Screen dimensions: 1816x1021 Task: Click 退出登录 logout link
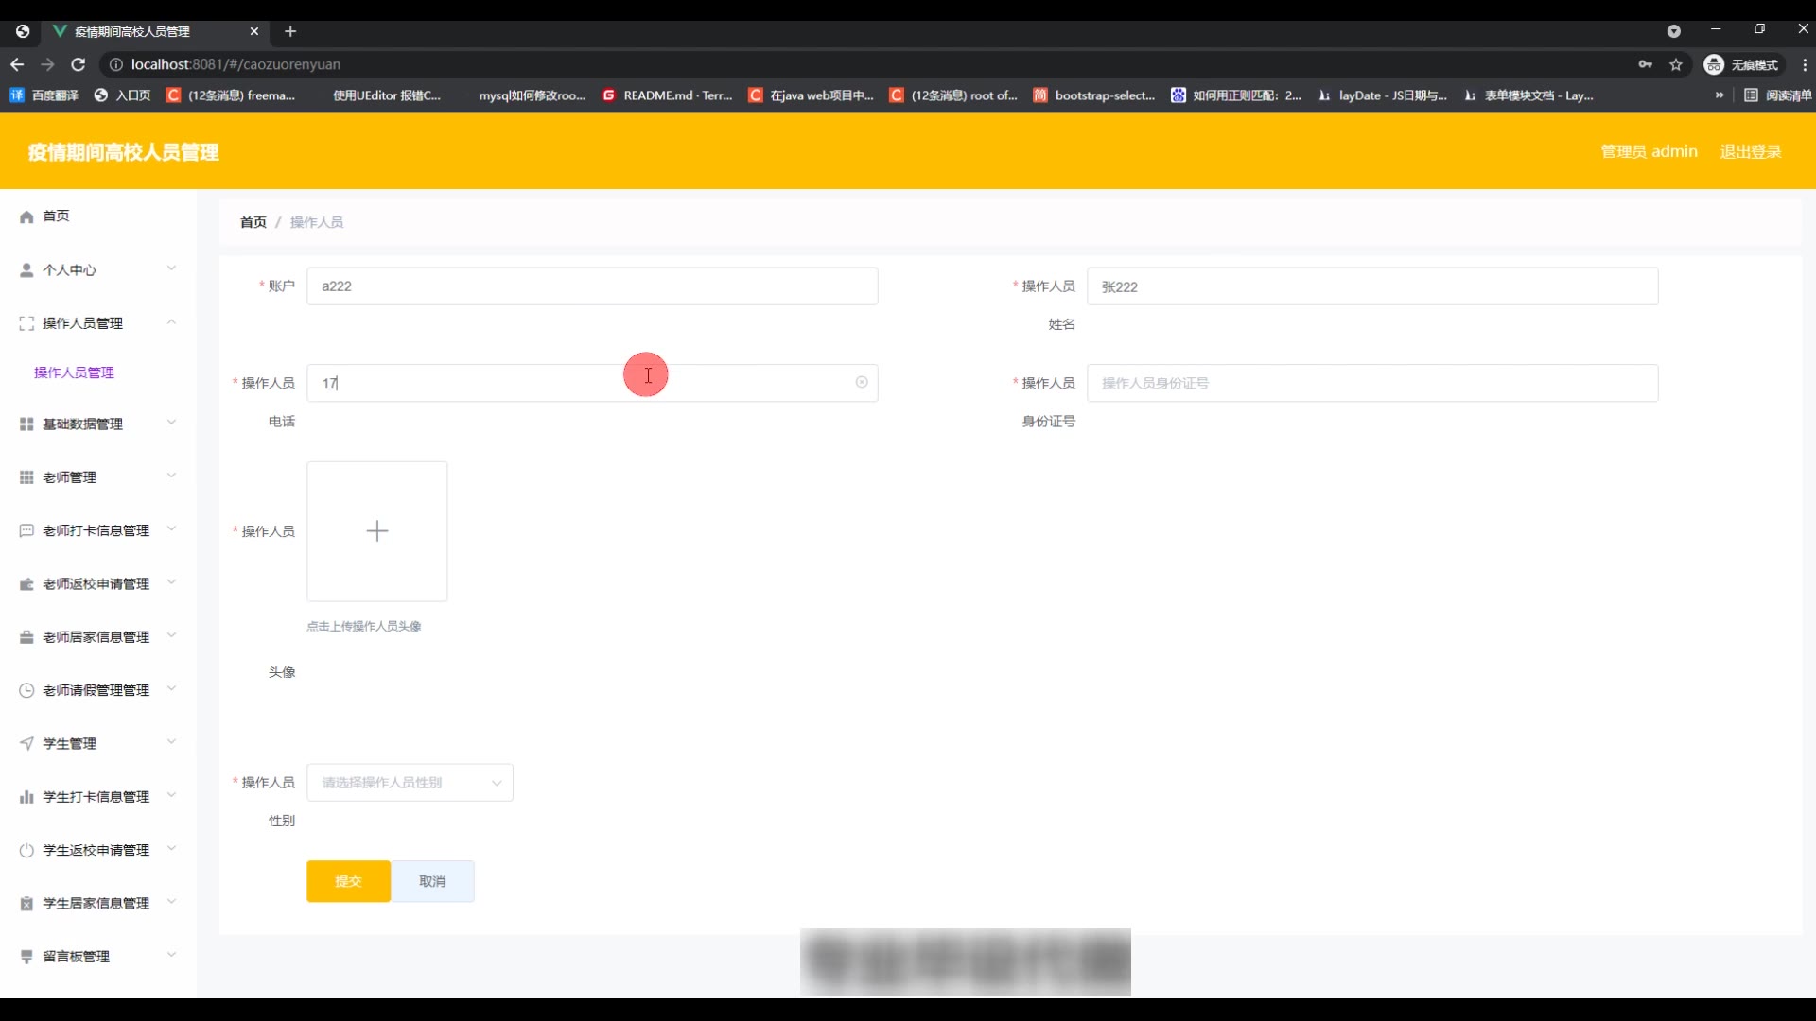(1750, 151)
